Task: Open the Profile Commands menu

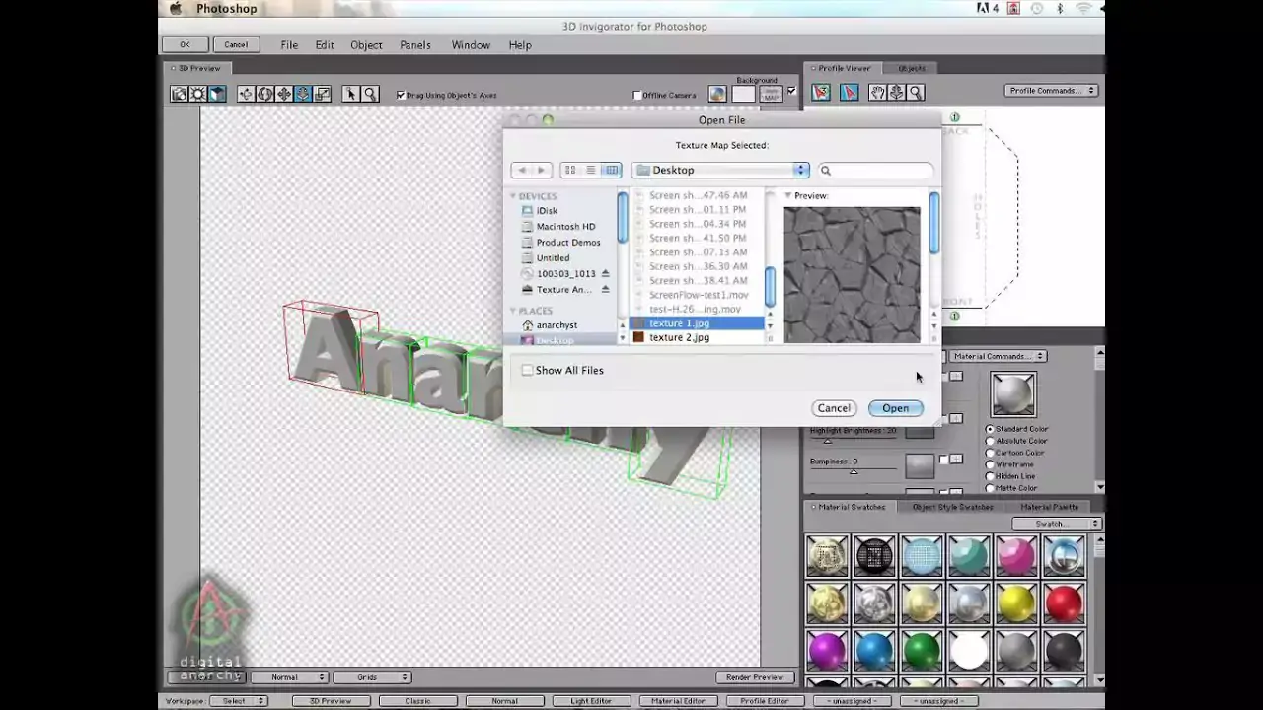Action: (1049, 89)
